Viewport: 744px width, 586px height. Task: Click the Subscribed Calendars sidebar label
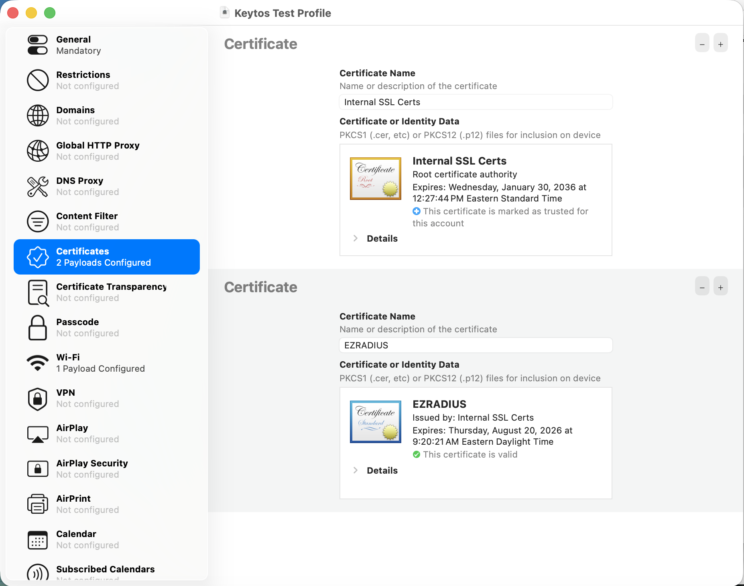coord(106,569)
